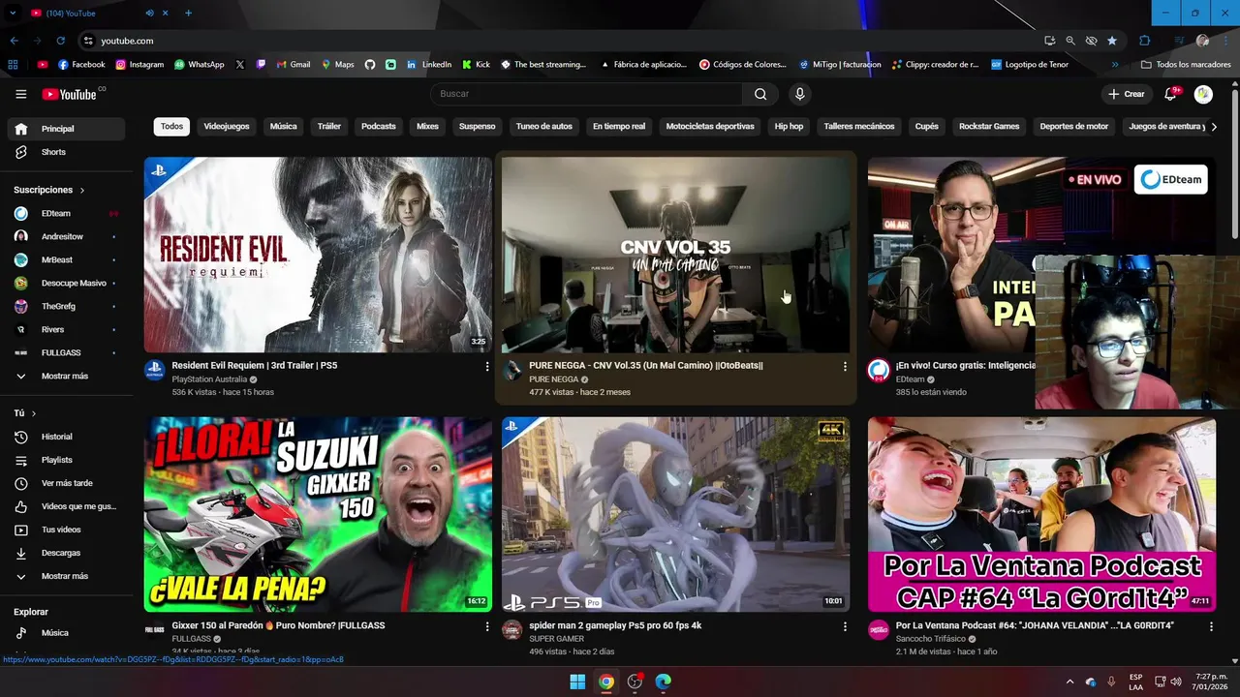Select the Tuneo de autos chip

pos(544,126)
